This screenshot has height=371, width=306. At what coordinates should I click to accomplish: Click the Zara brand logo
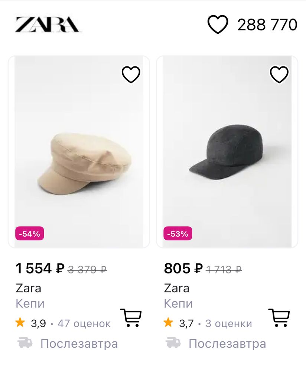(x=47, y=25)
